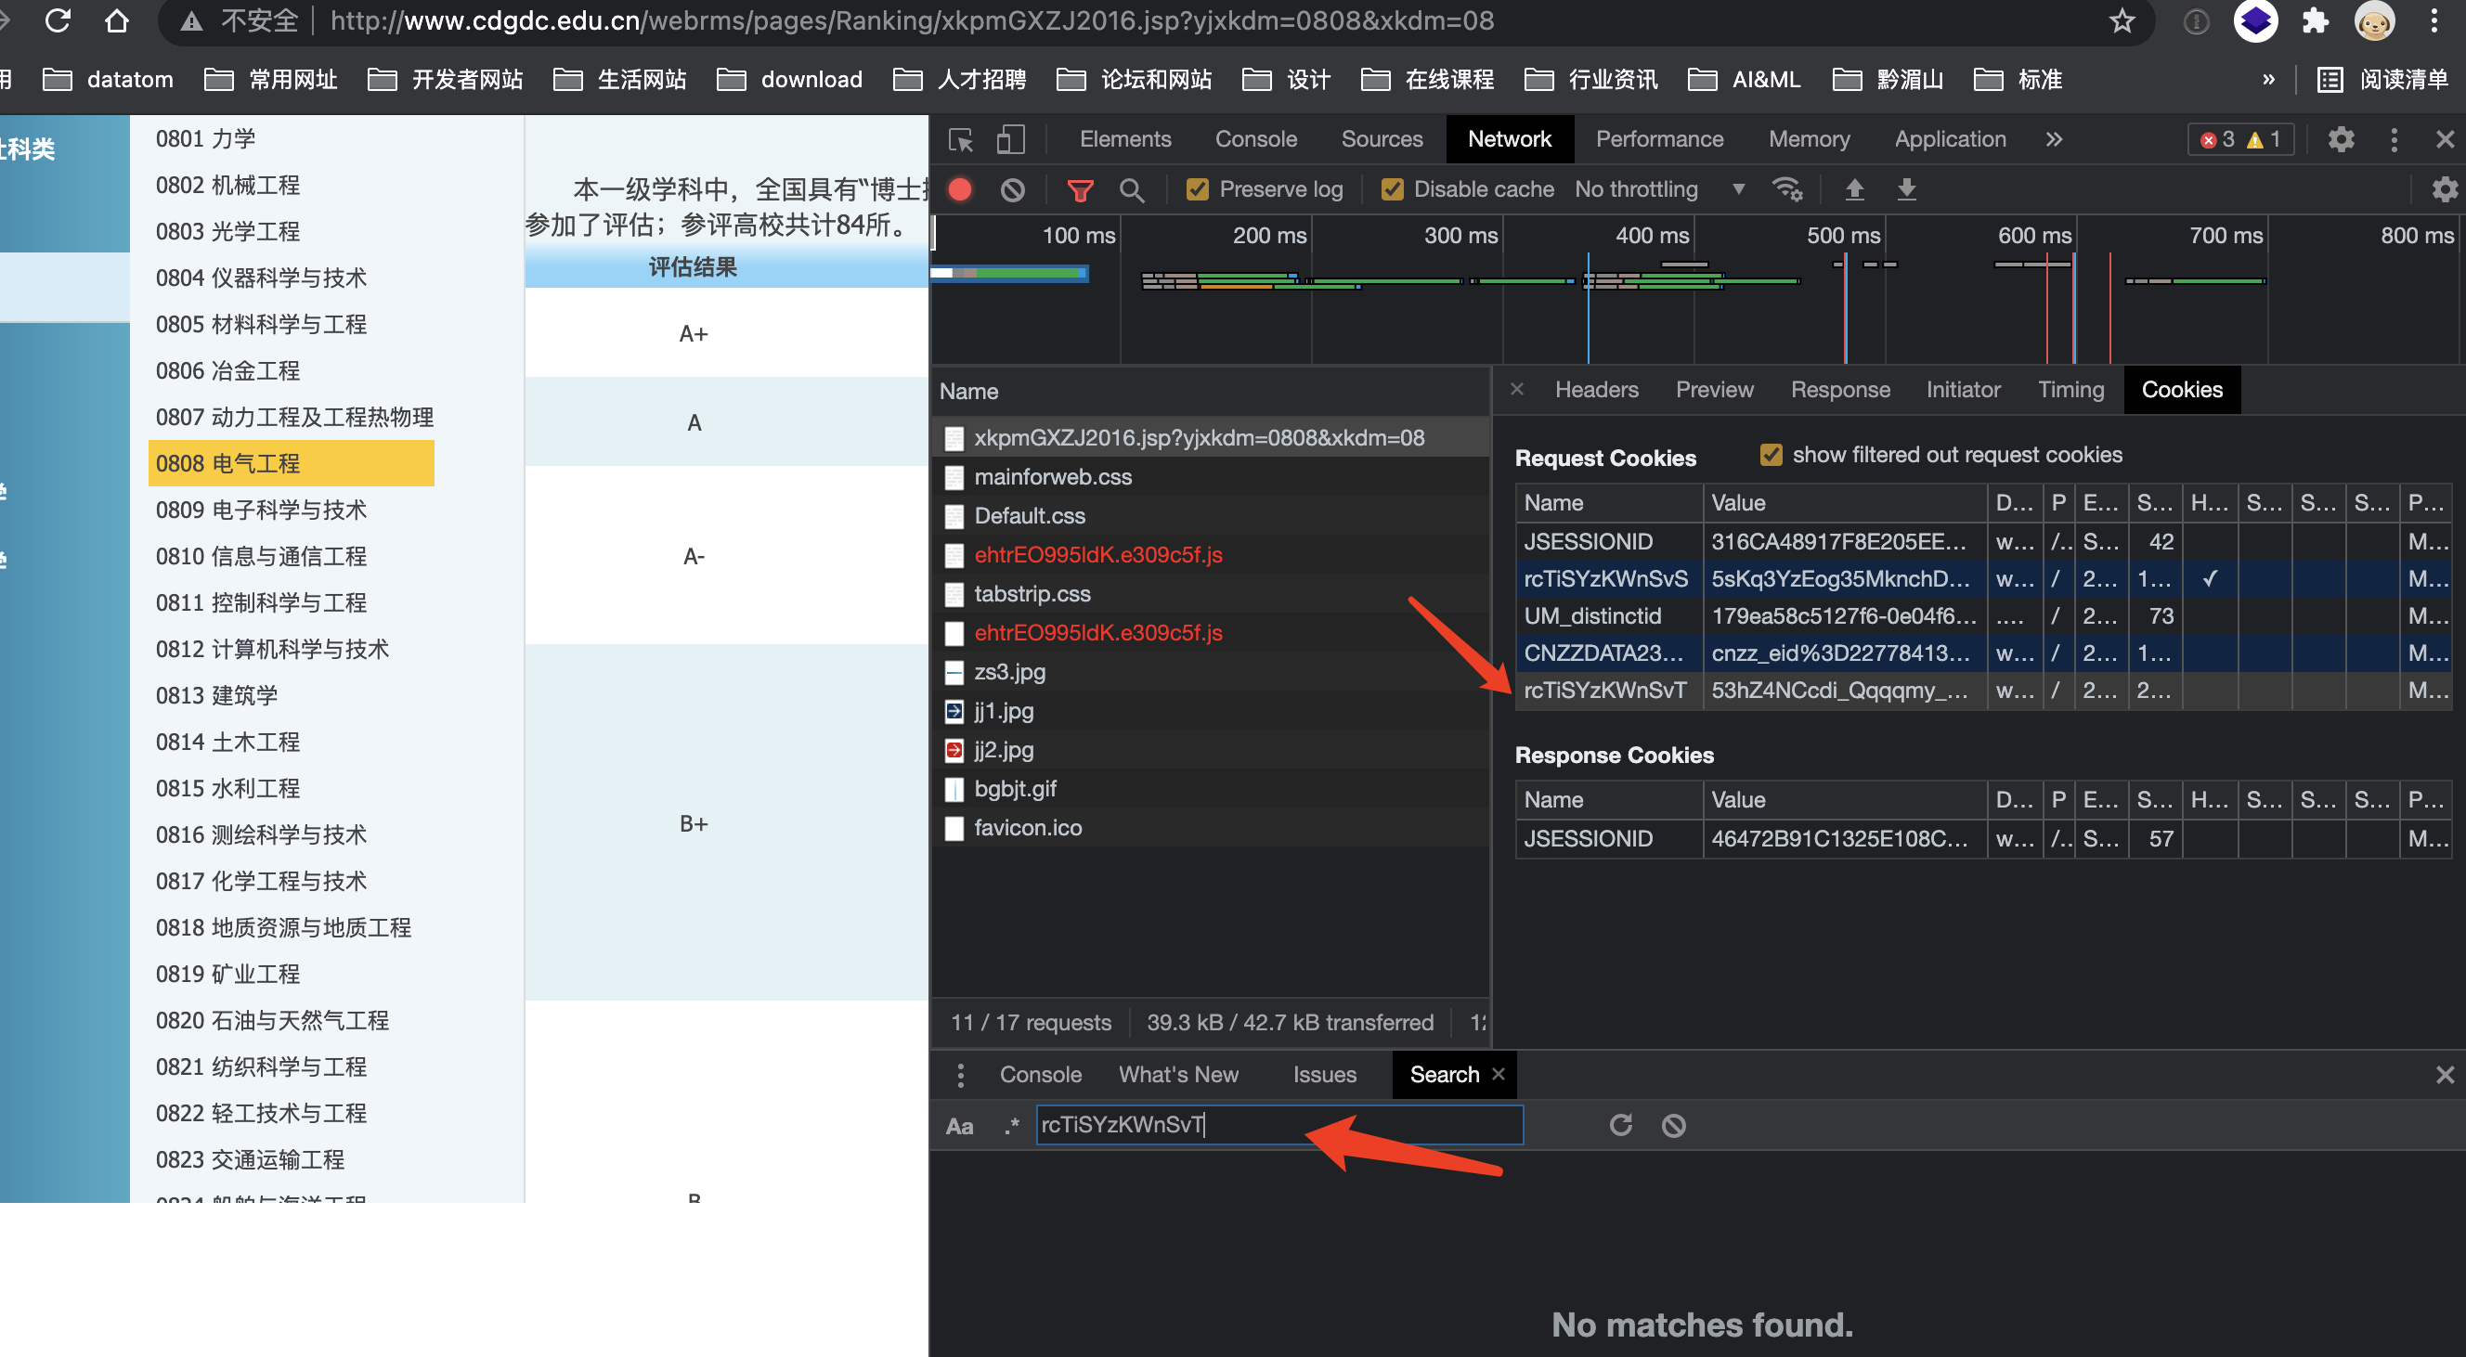
Task: Open drawer more tools three-dot menu
Action: tap(960, 1075)
